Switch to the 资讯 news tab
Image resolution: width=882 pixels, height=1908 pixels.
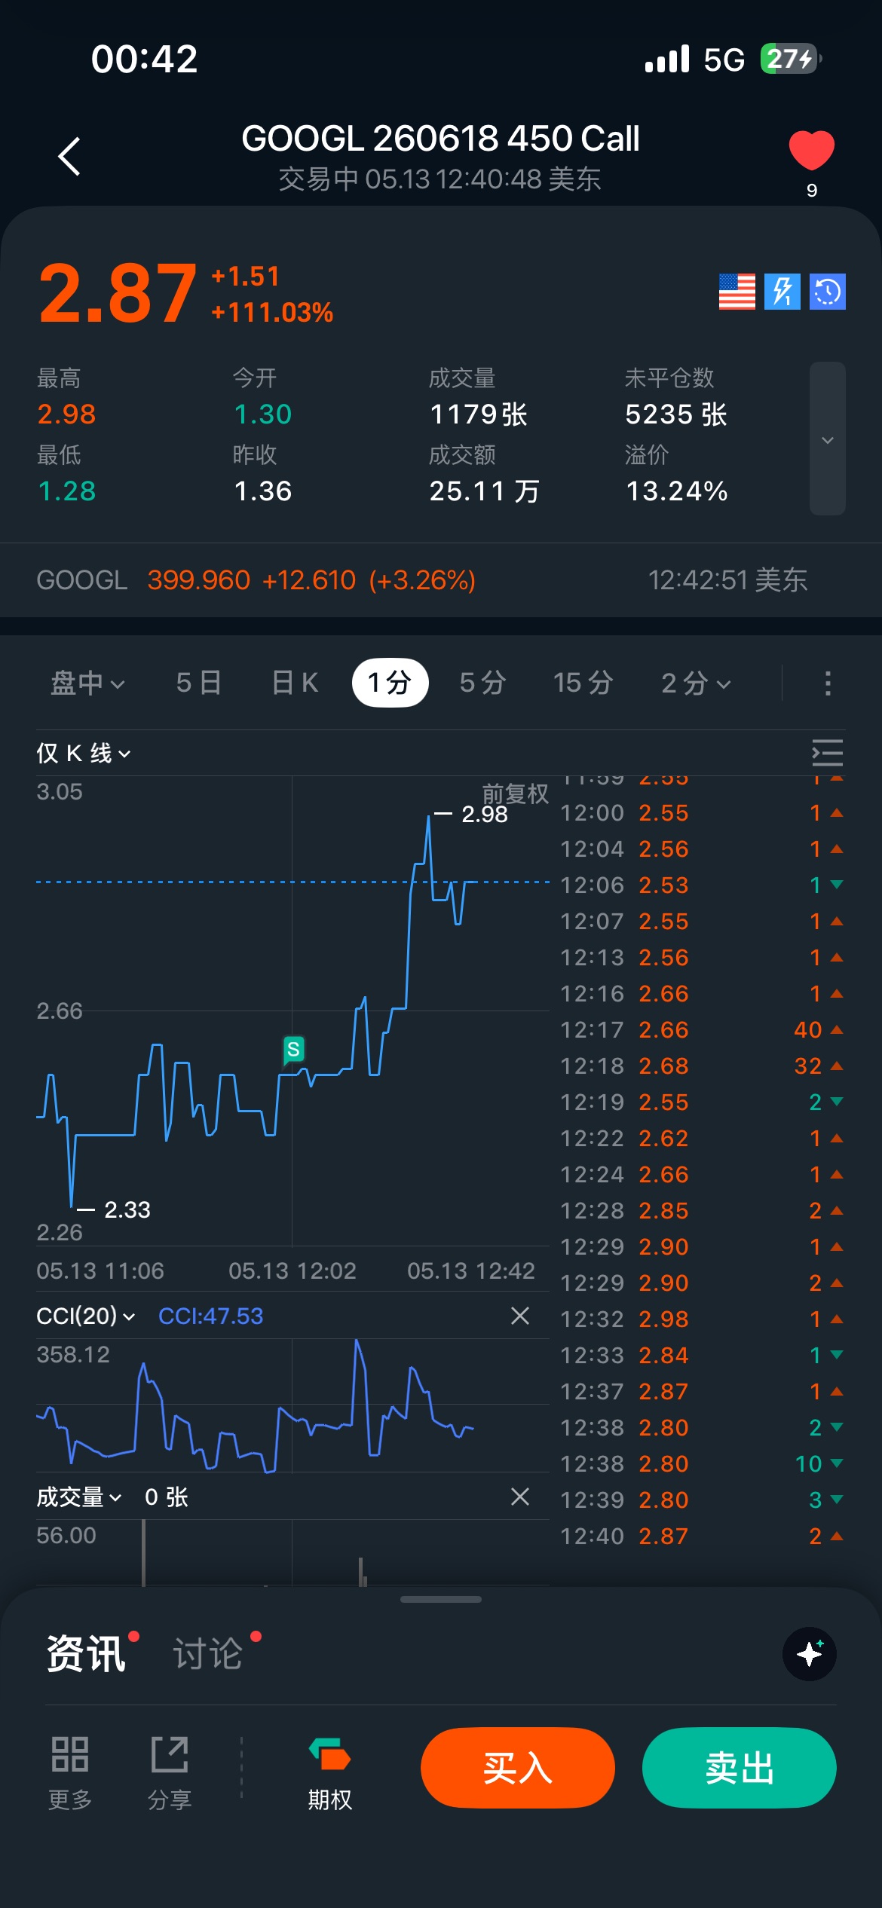pyautogui.click(x=86, y=1654)
